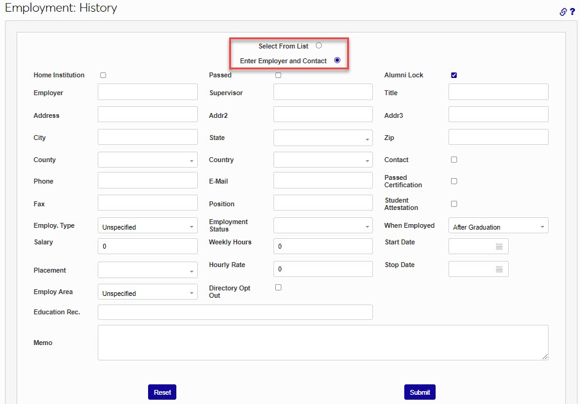Open the Employ. Type dropdown

(147, 227)
